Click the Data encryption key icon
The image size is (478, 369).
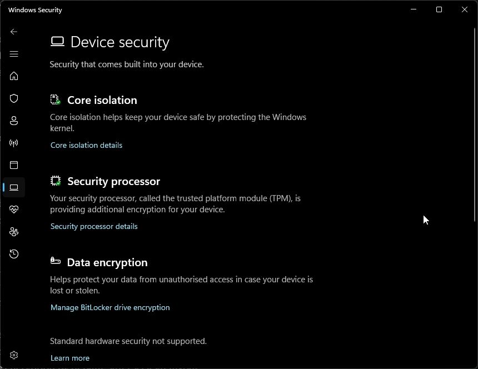pos(55,261)
